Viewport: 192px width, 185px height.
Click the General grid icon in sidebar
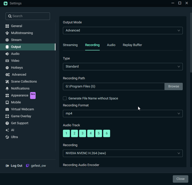click(7, 26)
